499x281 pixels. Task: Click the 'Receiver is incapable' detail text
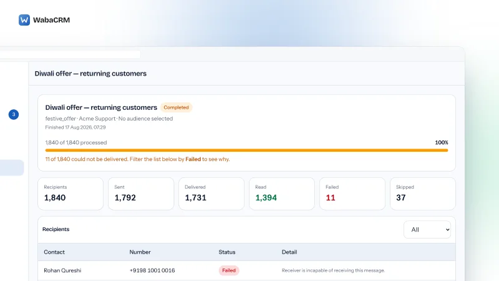pyautogui.click(x=333, y=270)
